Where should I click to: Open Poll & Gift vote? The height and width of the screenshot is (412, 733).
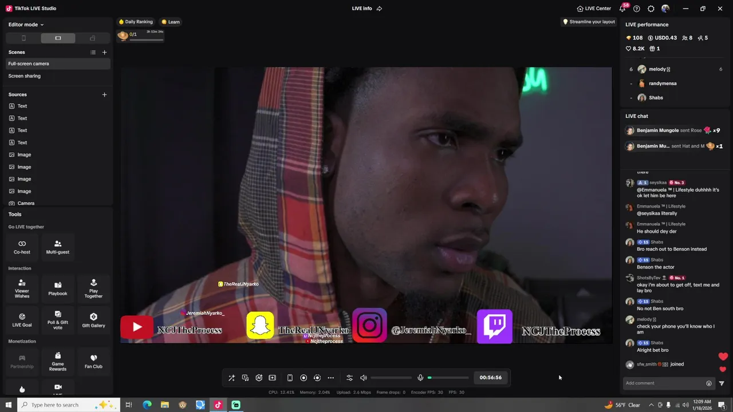(x=58, y=320)
